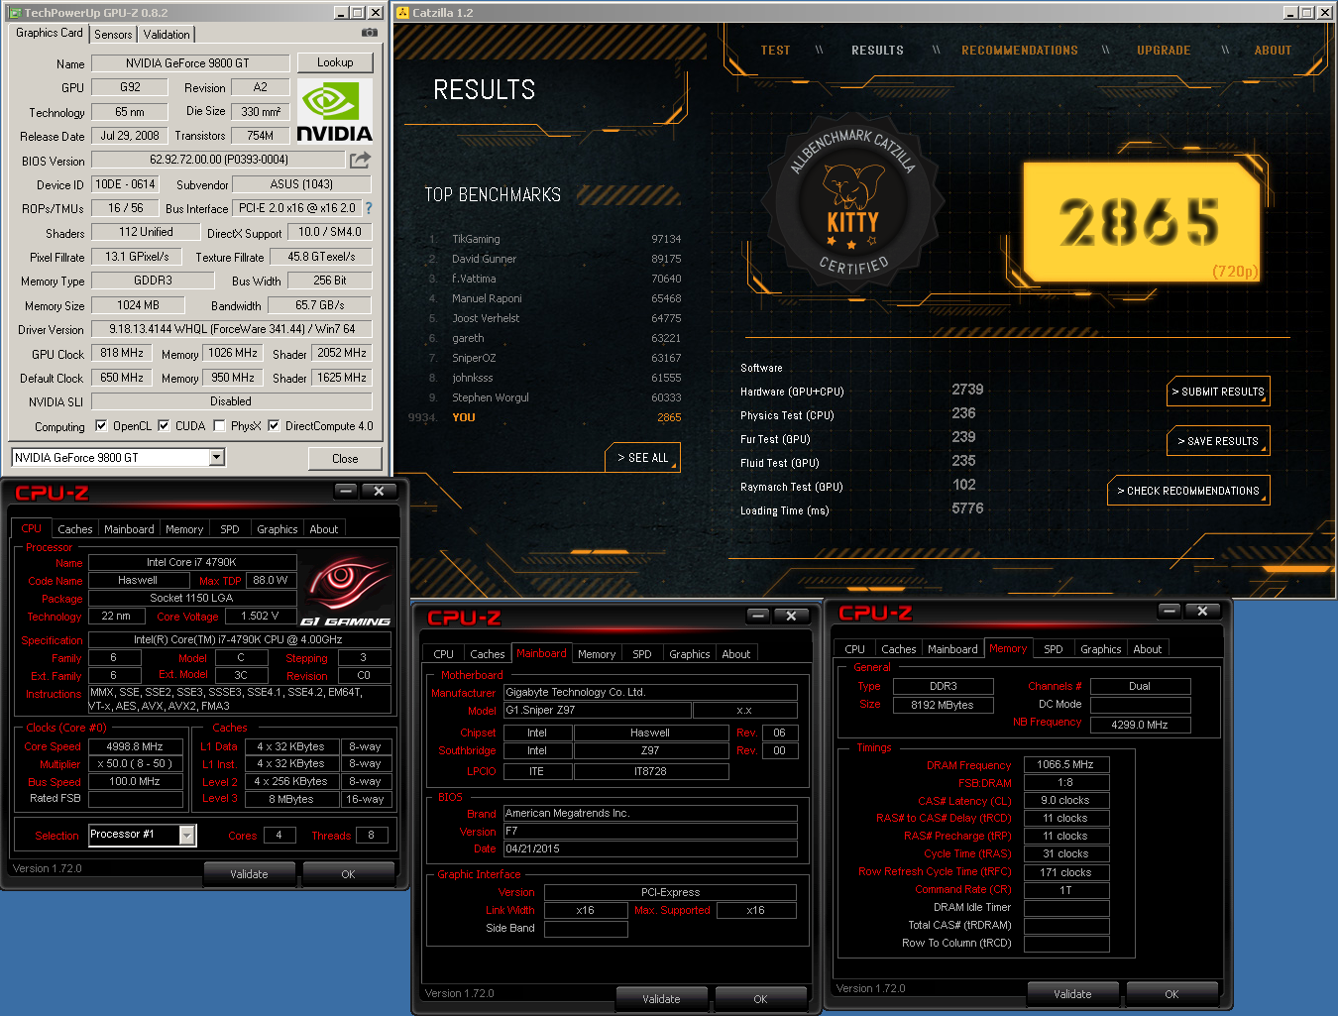The width and height of the screenshot is (1338, 1016).
Task: Click the SAVE RESULTS button
Action: [1218, 441]
